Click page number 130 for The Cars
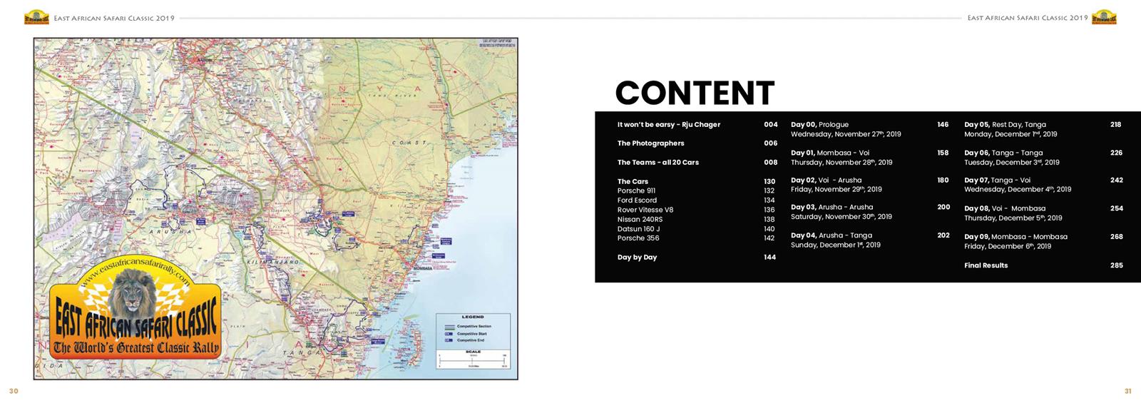Image resolution: width=1141 pixels, height=403 pixels. pyautogui.click(x=769, y=182)
